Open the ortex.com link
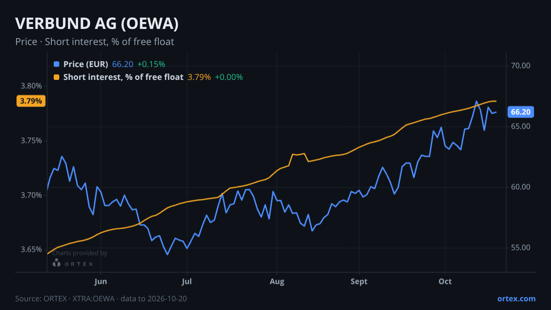The image size is (551, 310). 517,299
